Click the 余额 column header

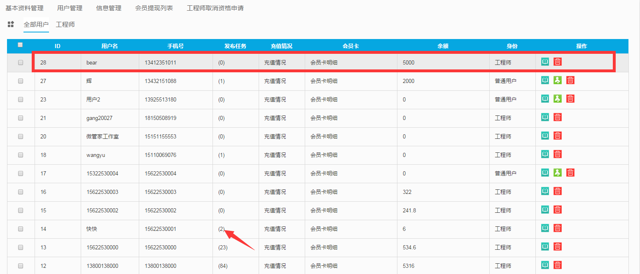tap(443, 46)
